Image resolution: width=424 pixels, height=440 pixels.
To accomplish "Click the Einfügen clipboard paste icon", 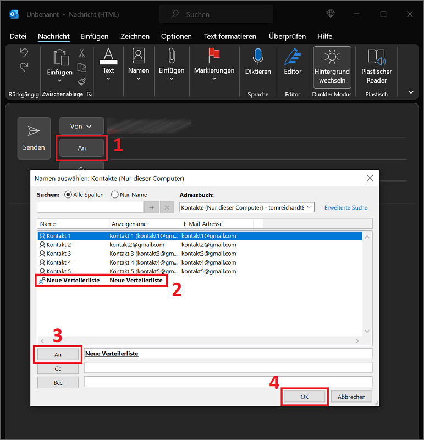I will (60, 57).
